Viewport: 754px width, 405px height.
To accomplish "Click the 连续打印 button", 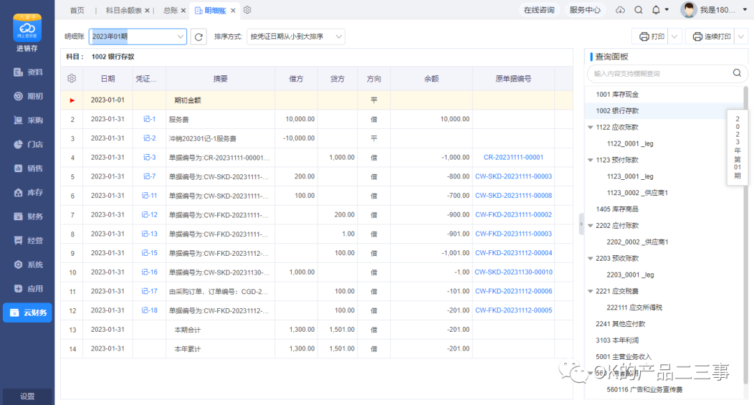I will (711, 37).
